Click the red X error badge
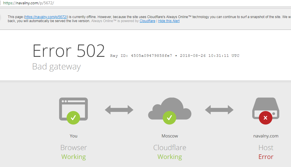Viewport: 291px width, 167px height. click(x=266, y=117)
